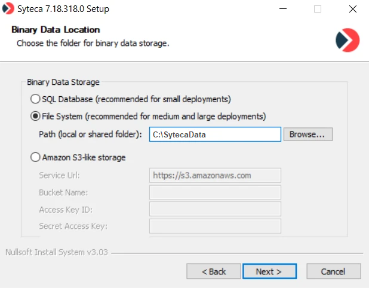The height and width of the screenshot is (288, 369).
Task: Click the Service Url field
Action: (x=215, y=176)
